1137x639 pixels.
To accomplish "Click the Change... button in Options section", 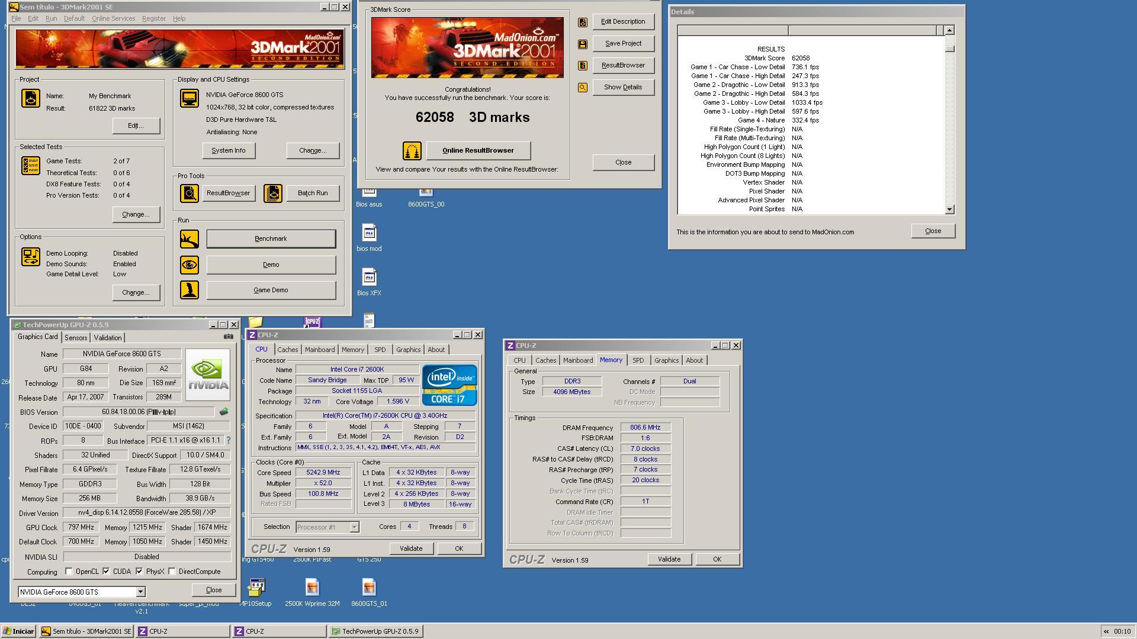I will click(136, 293).
